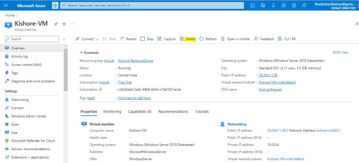Pin Kishore-VM to dashboard
359x163 pixels.
(56, 24)
